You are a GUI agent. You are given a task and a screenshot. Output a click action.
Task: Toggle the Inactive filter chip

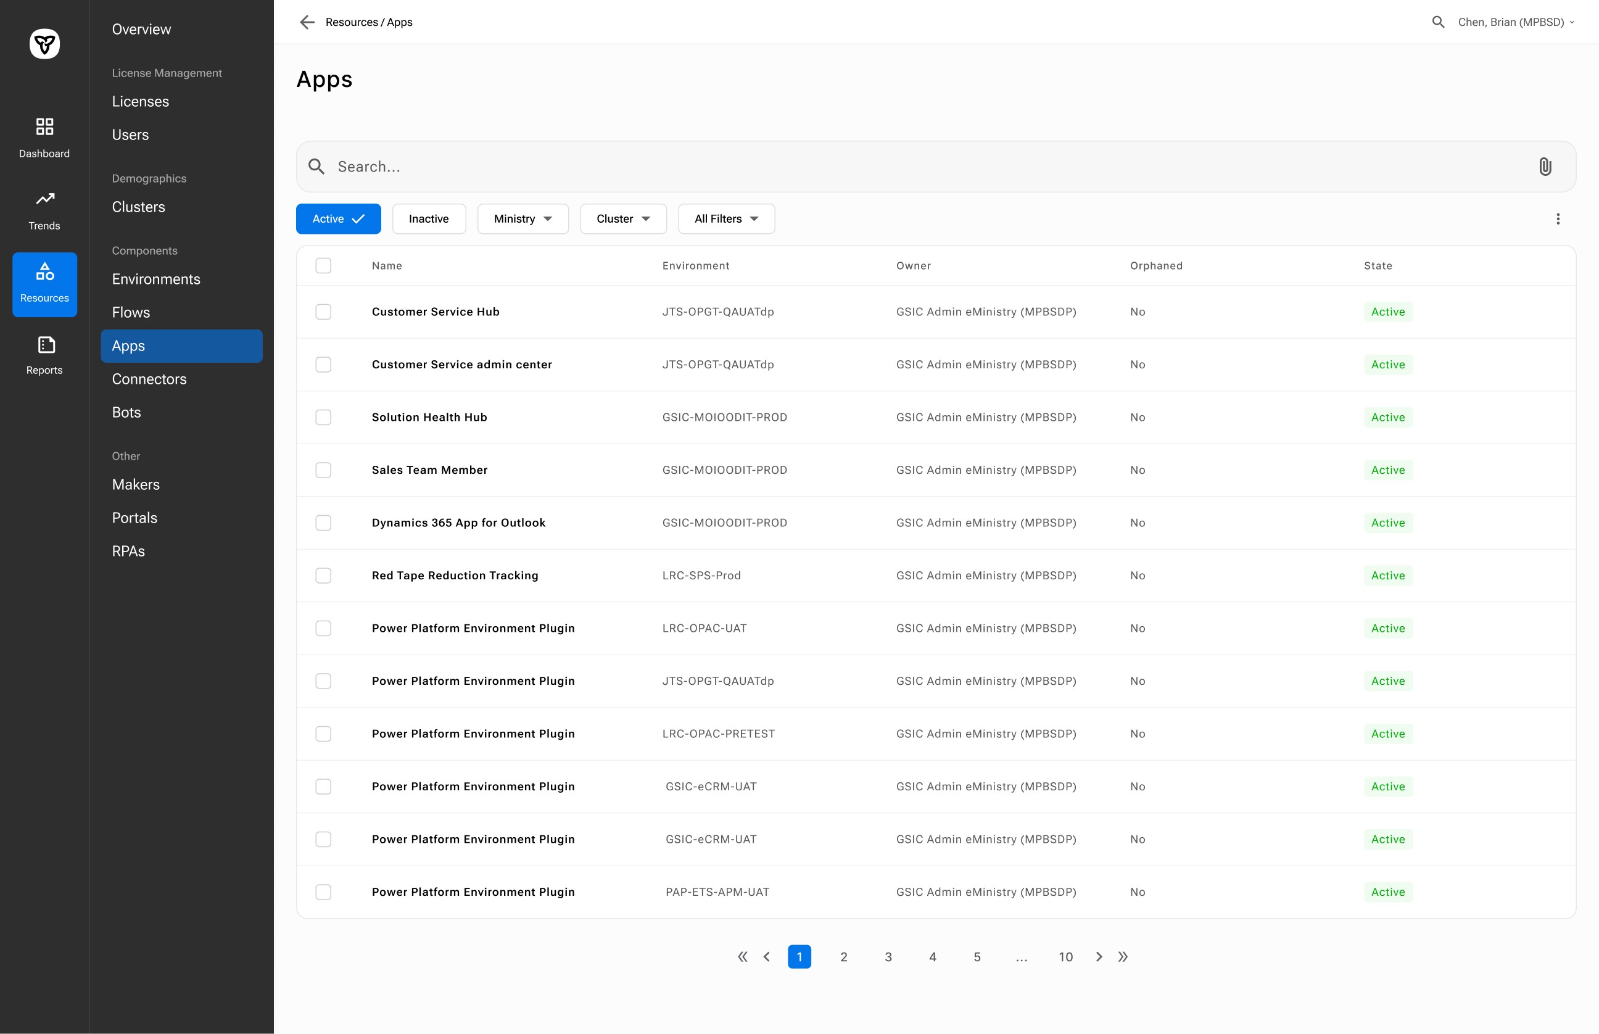click(x=429, y=219)
